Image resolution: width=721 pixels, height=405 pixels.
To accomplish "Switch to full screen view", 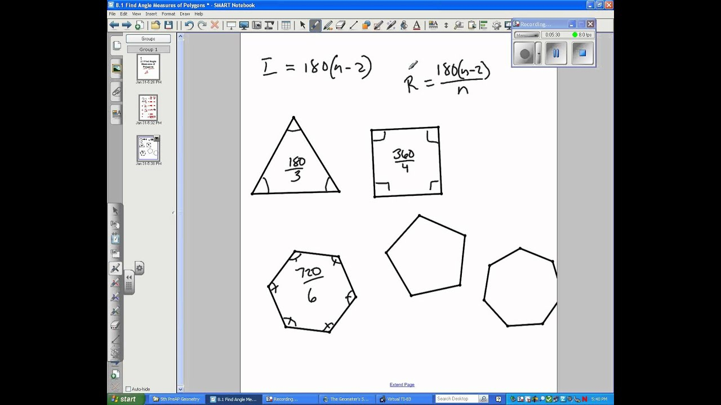I will click(244, 25).
